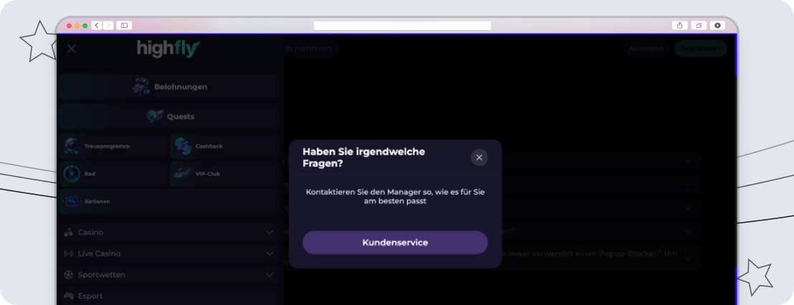Click the Kundenservice button
Image resolution: width=794 pixels, height=305 pixels.
point(395,242)
